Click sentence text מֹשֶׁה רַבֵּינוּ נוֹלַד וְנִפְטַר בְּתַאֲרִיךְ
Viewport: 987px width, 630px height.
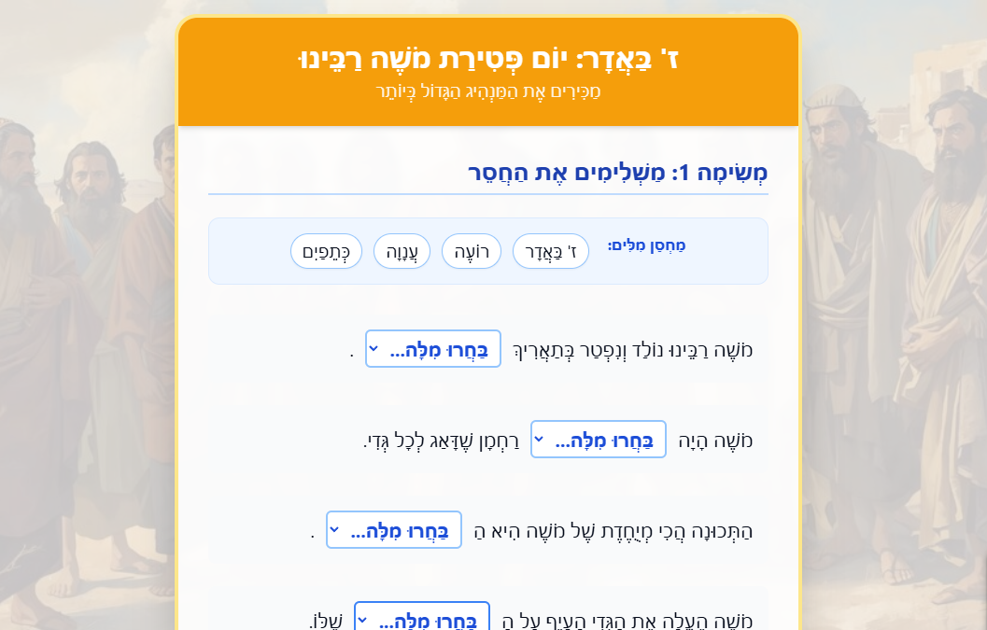coord(633,350)
